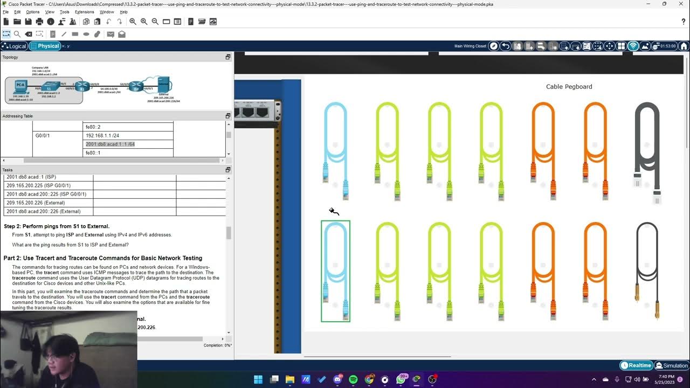This screenshot has height=388, width=690.
Task: Select the Place Note tool
Action: click(x=53, y=34)
